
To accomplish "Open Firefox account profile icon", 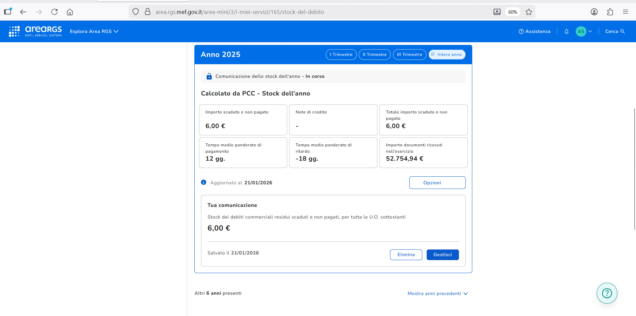I will pyautogui.click(x=594, y=12).
